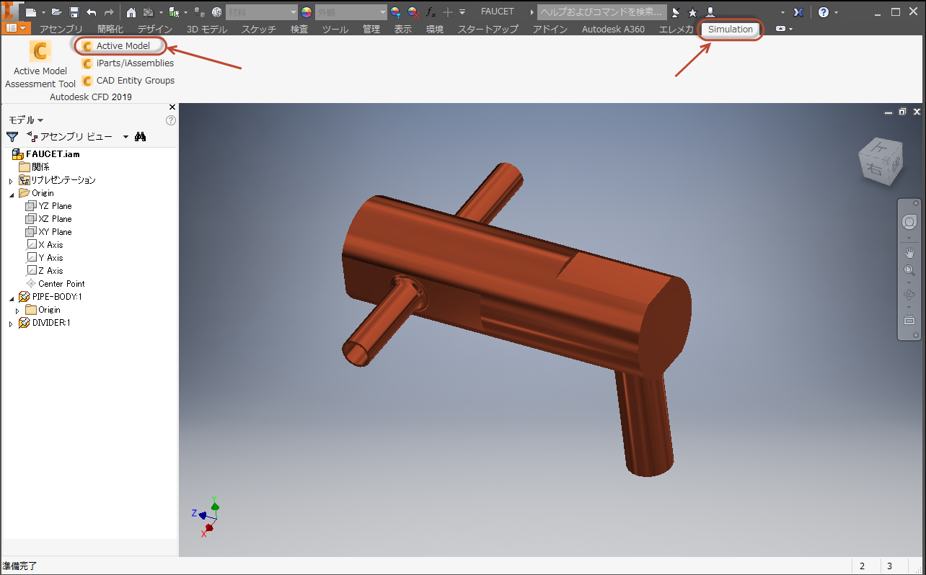Switch to the スケッチ tab

[259, 30]
